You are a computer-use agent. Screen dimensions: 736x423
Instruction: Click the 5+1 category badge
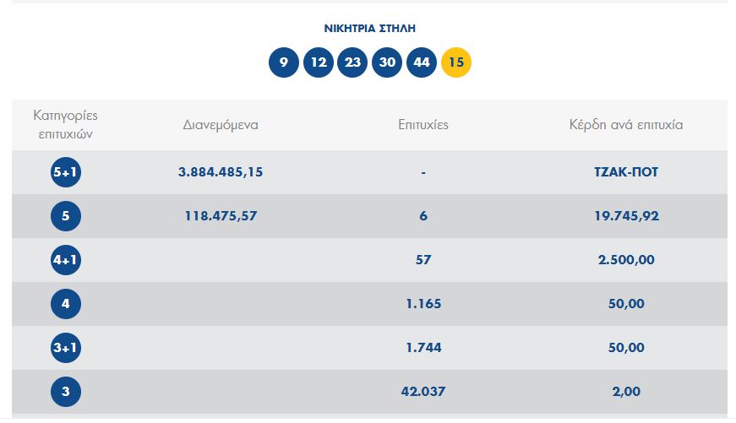(66, 172)
